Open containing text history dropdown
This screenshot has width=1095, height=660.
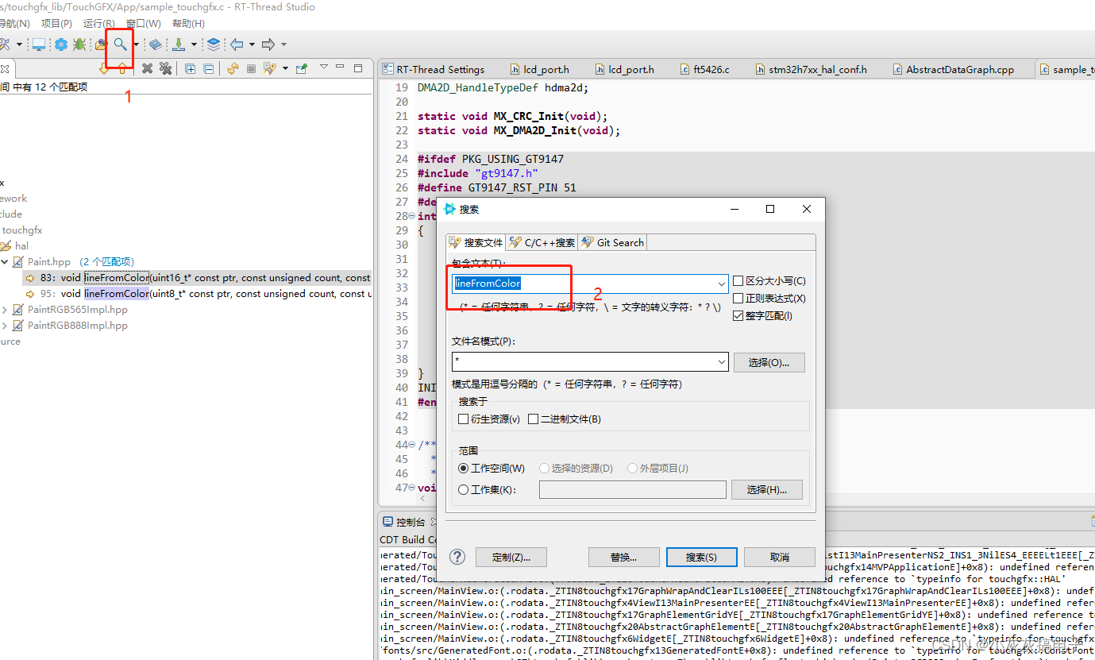click(721, 284)
